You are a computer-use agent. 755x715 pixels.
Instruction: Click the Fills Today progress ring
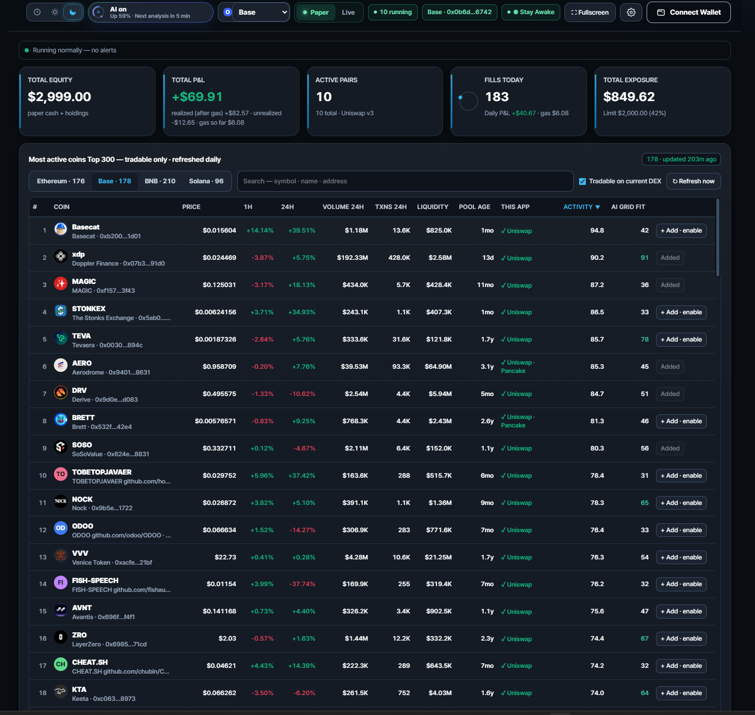click(x=468, y=101)
